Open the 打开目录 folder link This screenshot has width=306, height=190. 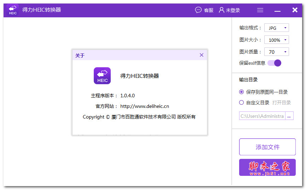click(282, 103)
